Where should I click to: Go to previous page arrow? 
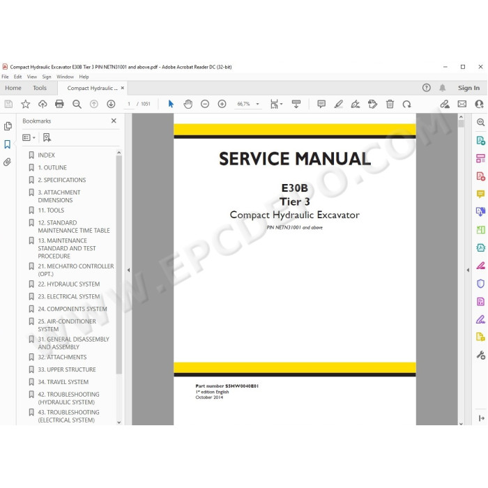[93, 104]
